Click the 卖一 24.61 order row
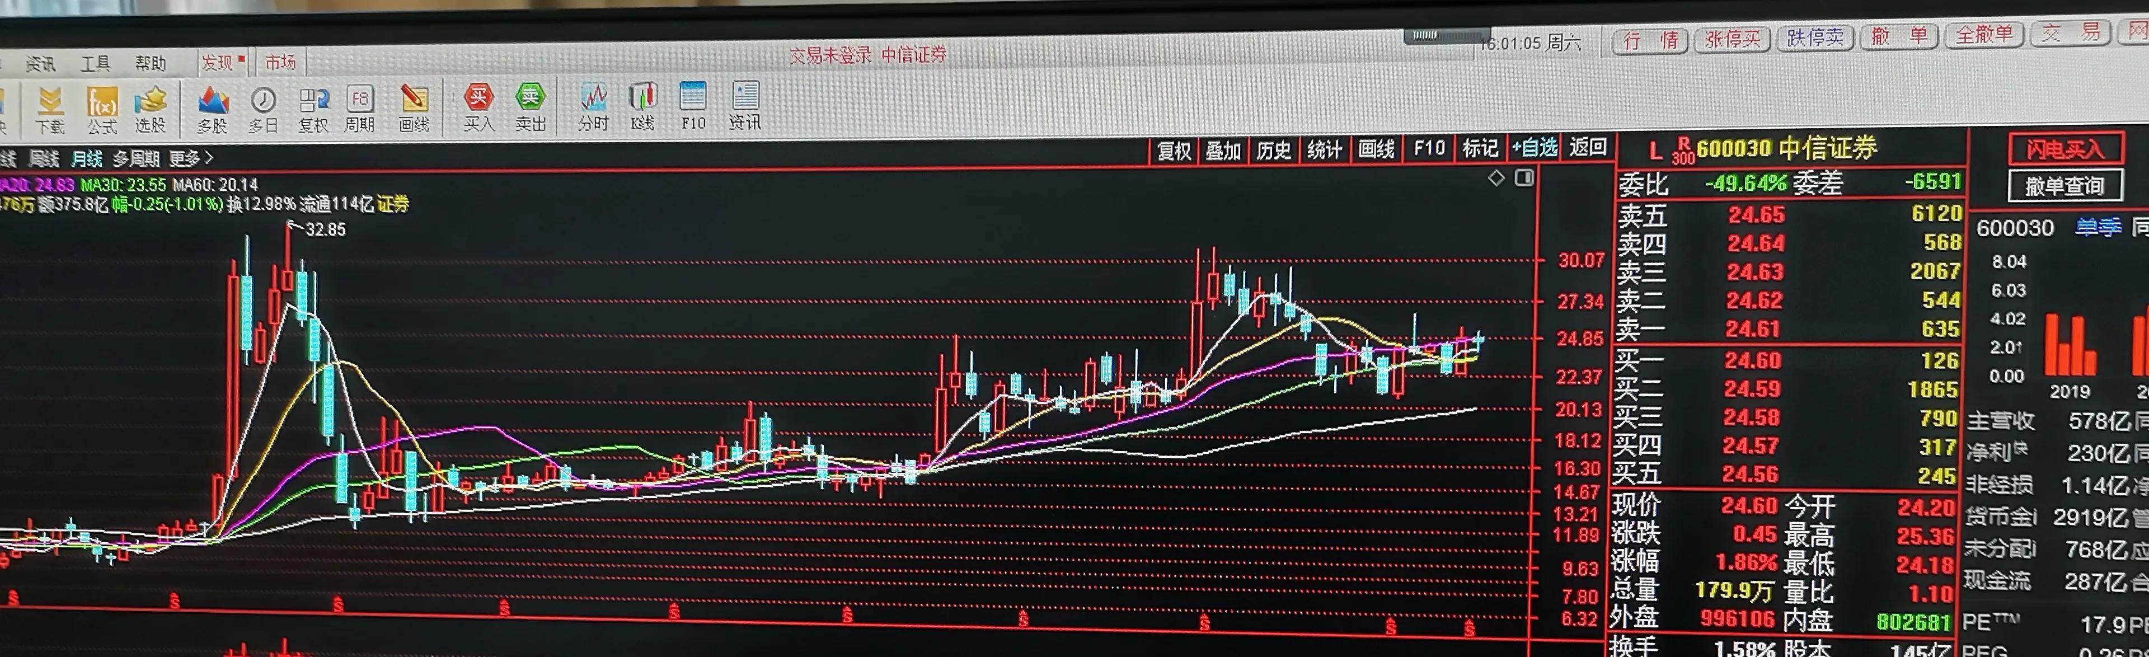This screenshot has width=2149, height=657. [1790, 328]
